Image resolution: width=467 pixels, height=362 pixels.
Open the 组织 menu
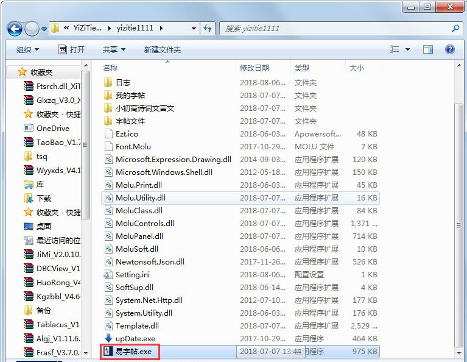click(27, 49)
